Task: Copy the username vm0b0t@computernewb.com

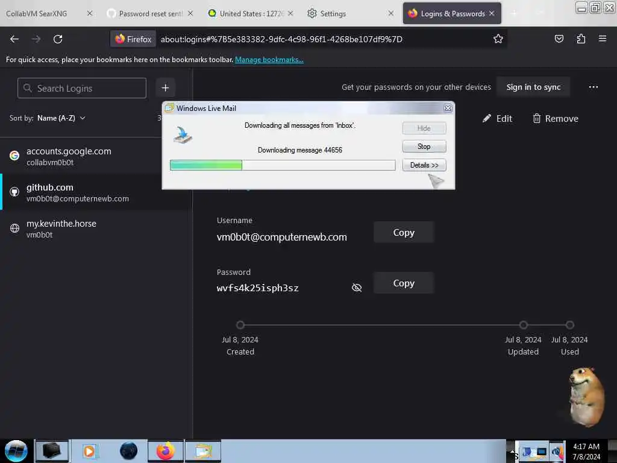Action: (404, 232)
